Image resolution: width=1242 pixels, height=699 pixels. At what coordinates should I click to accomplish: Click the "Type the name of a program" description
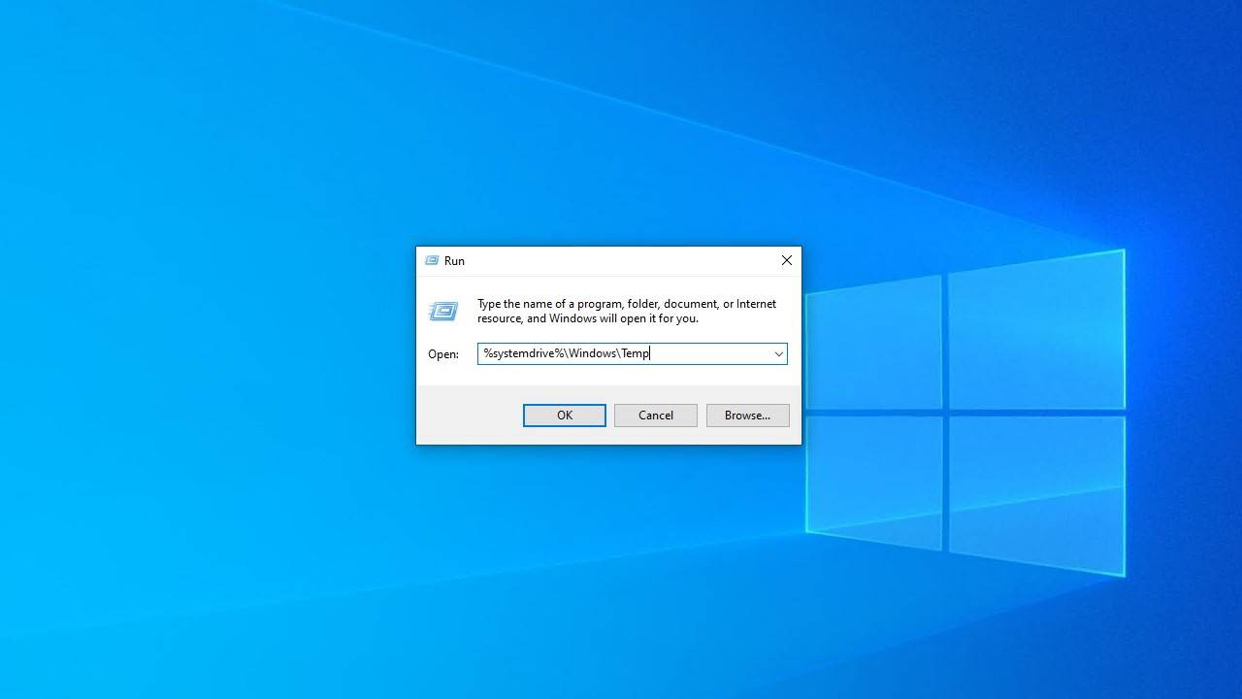tap(627, 311)
